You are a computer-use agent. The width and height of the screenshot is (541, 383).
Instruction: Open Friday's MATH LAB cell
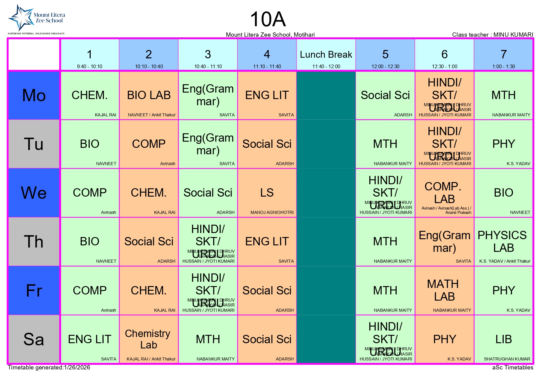(x=444, y=290)
